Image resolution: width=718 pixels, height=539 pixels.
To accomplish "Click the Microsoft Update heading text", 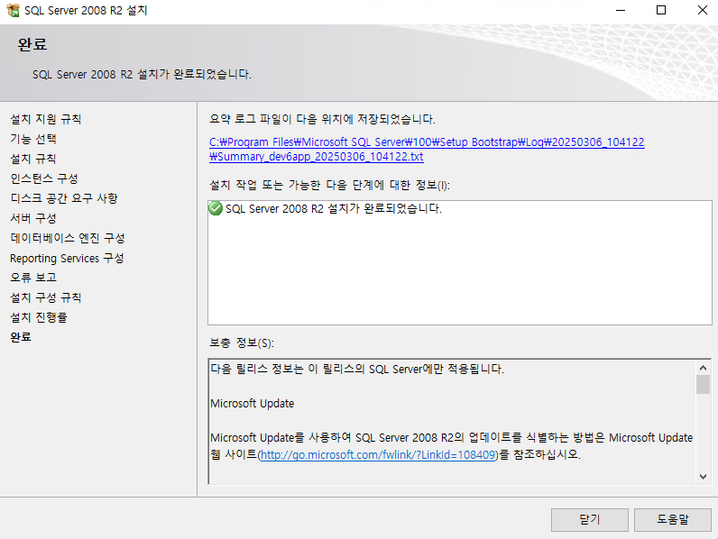I will point(253,404).
